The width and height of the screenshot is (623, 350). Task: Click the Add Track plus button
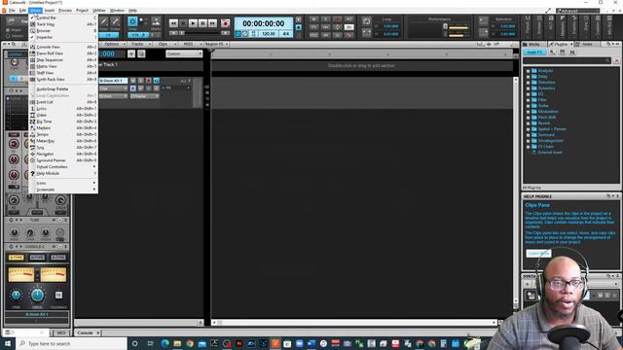(131, 53)
